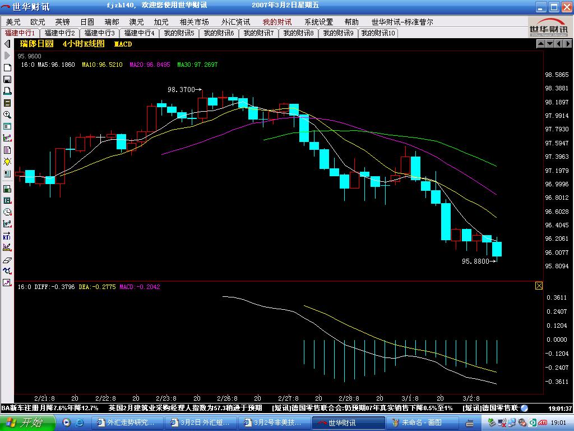Click the green table report icon
This screenshot has width=574, height=431.
point(7,189)
